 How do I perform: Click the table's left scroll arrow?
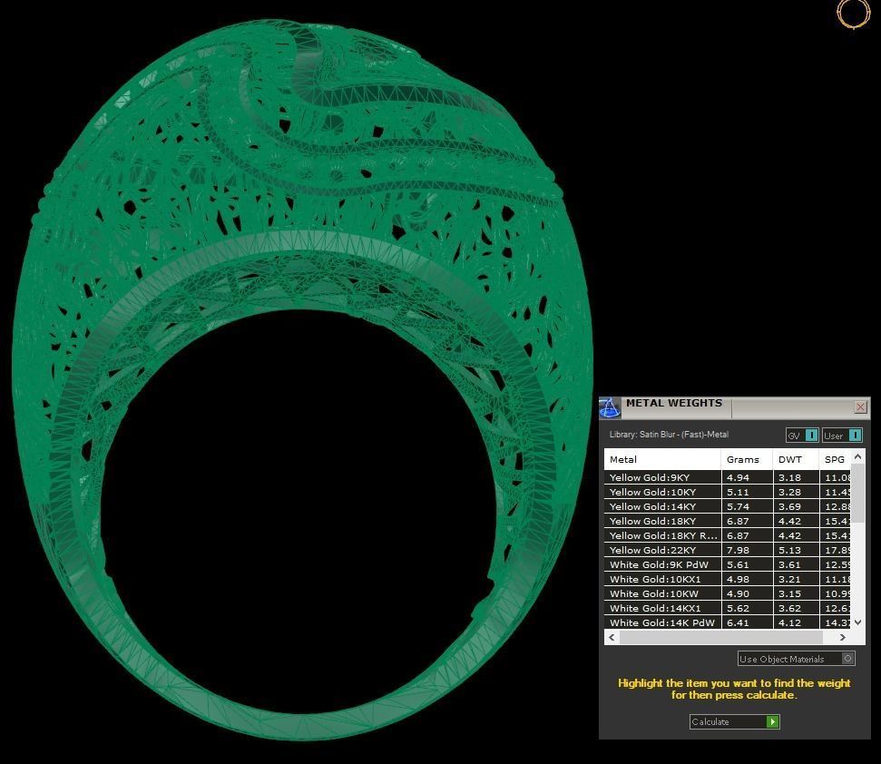pyautogui.click(x=612, y=637)
